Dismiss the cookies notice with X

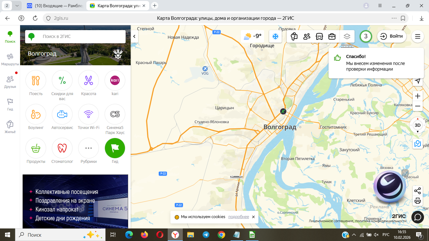[x=253, y=217]
